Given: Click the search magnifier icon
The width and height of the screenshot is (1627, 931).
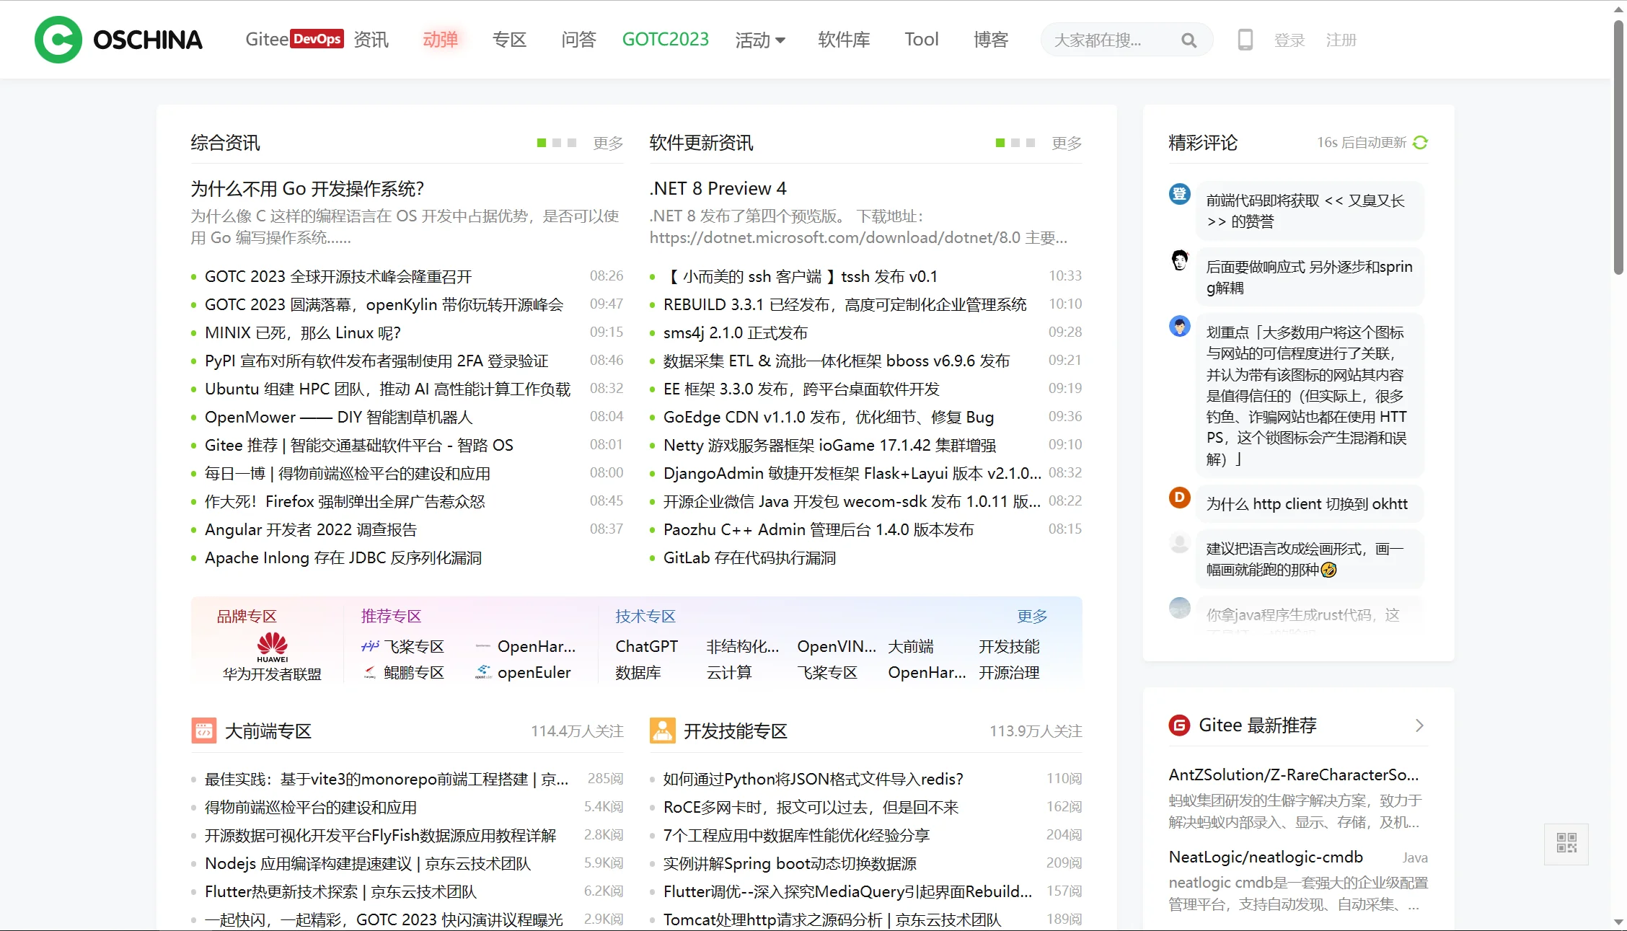Looking at the screenshot, I should point(1189,40).
